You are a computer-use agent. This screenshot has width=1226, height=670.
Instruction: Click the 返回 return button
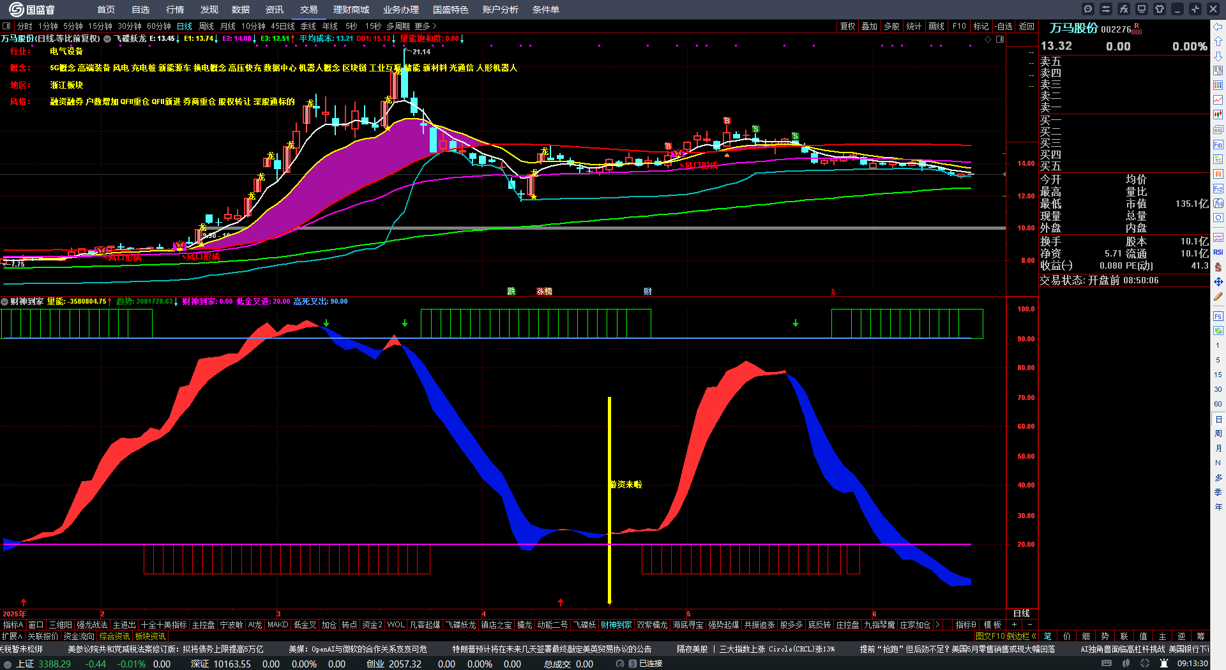pyautogui.click(x=1027, y=26)
